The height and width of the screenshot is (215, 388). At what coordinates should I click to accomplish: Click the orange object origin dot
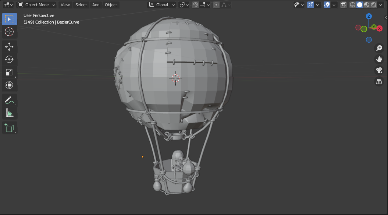[143, 156]
